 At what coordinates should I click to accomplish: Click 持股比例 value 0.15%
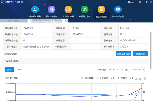[x=76, y=28]
